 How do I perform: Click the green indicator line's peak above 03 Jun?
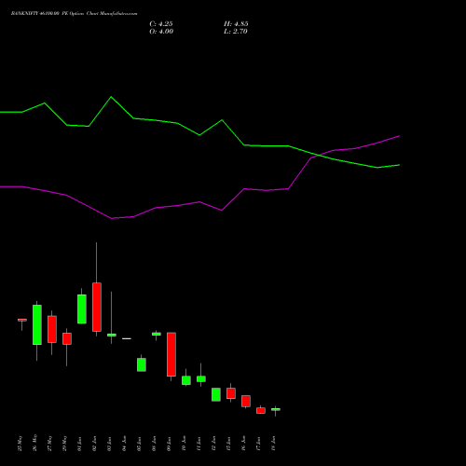[x=111, y=97]
